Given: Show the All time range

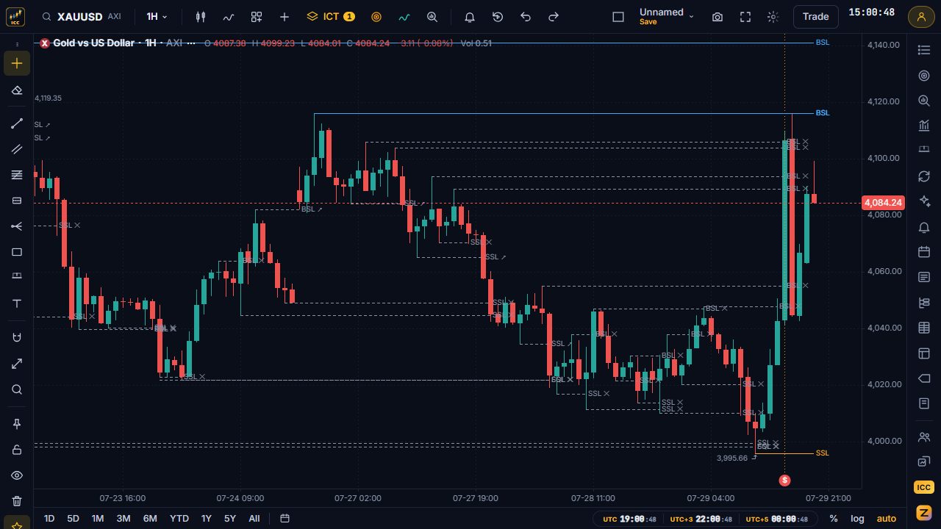Looking at the screenshot, I should click(x=254, y=518).
